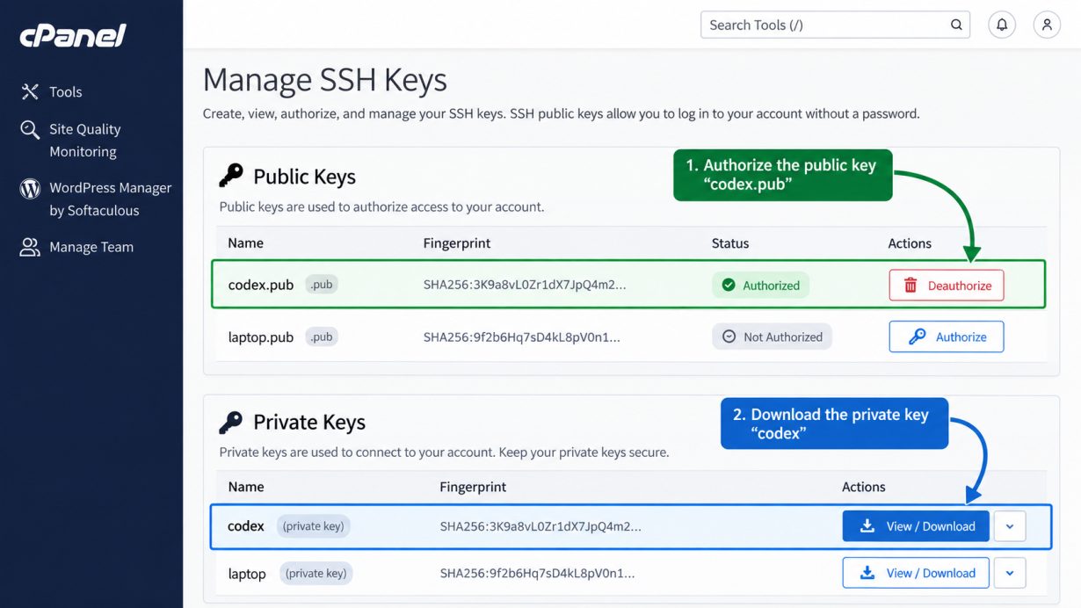Screen dimensions: 1081x608
Task: Click codex.pub fingerprint SHA256:3K9a8vL0Zr1dX7JpQ4m2
Action: click(525, 286)
